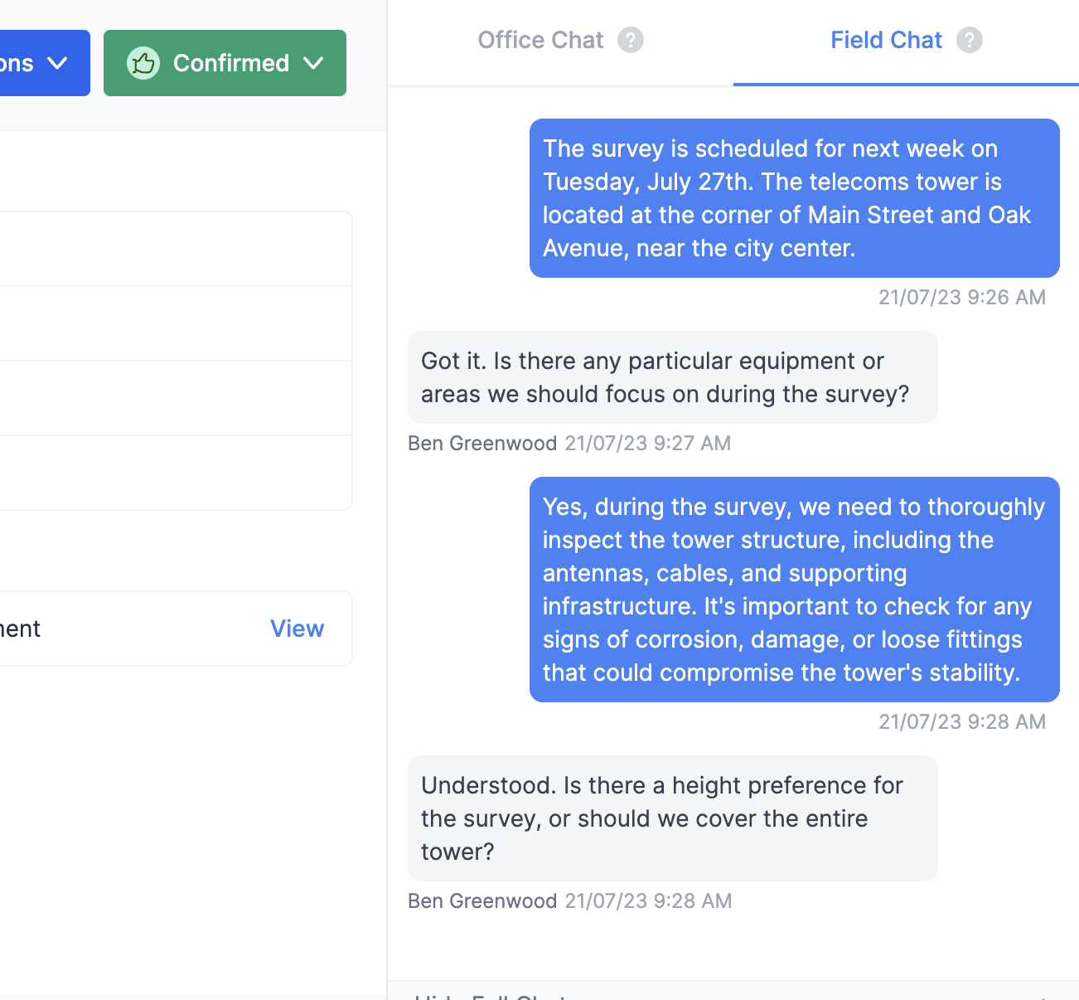The width and height of the screenshot is (1079, 1000).
Task: Click the first empty row in left panel
Action: 174,249
